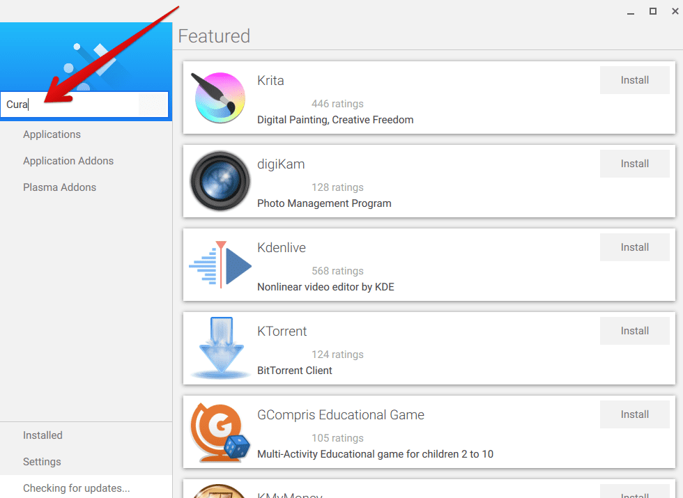Select the BitTorrent Client description
The image size is (683, 498).
[x=294, y=371]
